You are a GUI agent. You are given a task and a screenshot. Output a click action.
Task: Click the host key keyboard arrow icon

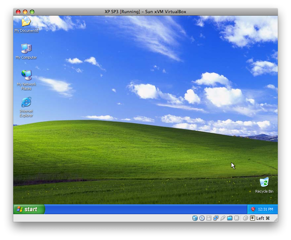(252, 218)
